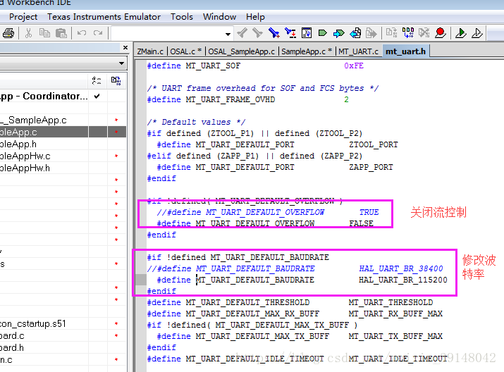Click Download and Debug green arrow icon
This screenshot has height=372, width=504.
(460, 33)
